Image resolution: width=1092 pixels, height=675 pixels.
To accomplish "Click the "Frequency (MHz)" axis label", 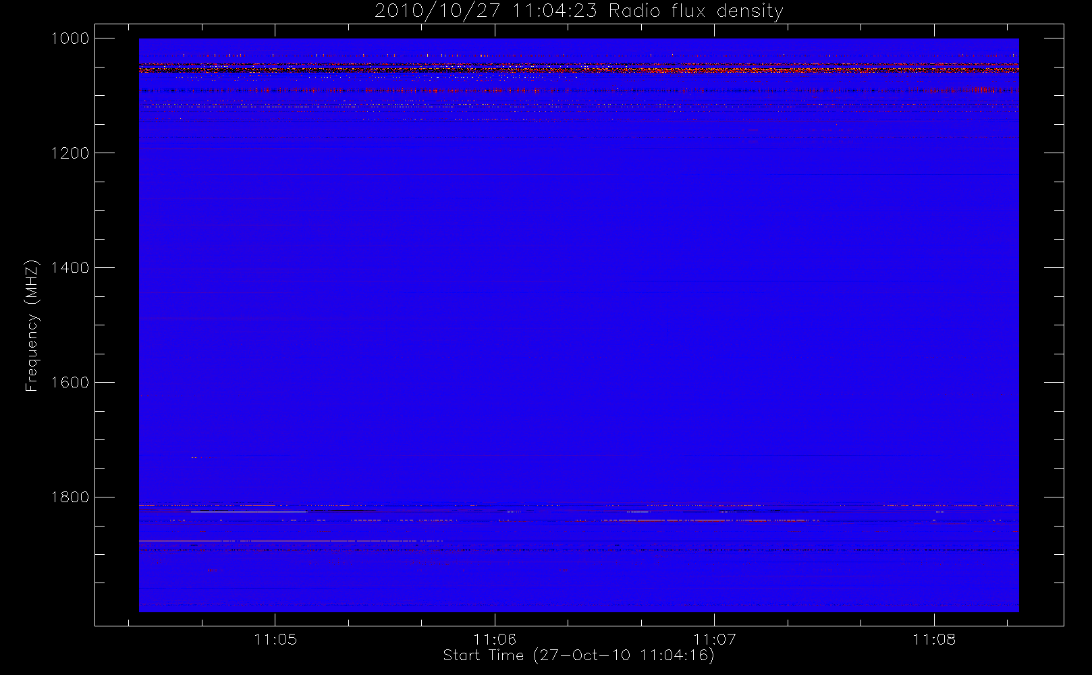I will tap(31, 325).
